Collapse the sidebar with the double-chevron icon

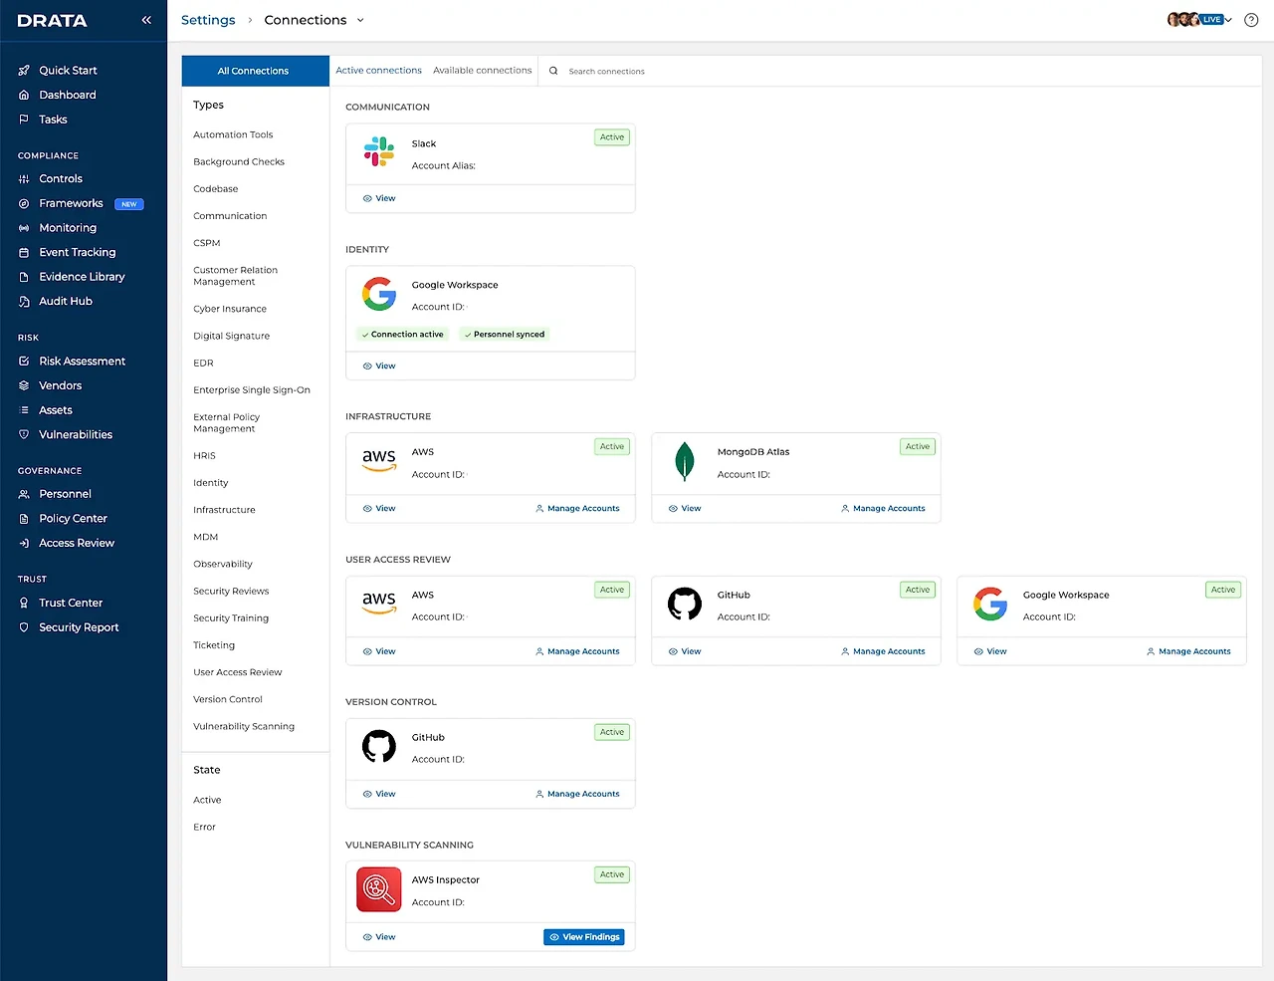(146, 20)
